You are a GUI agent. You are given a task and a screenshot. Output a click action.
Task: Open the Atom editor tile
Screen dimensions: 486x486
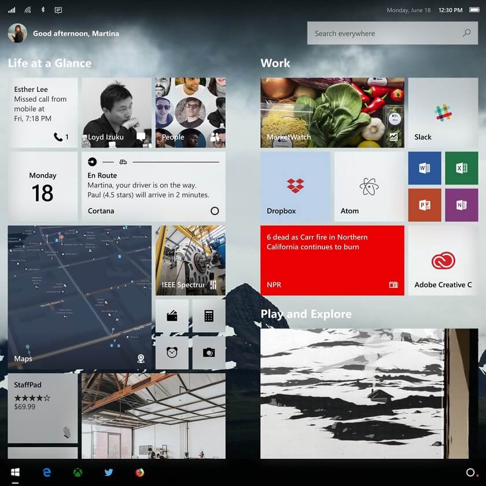pos(369,186)
